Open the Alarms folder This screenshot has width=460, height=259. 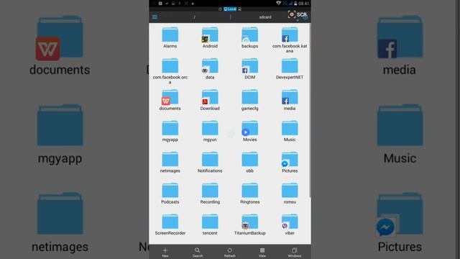(170, 37)
